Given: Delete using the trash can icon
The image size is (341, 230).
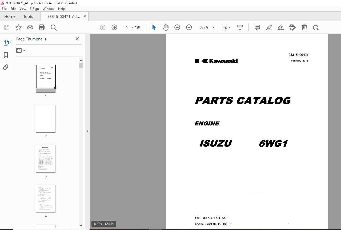Looking at the screenshot, I should (304, 27).
